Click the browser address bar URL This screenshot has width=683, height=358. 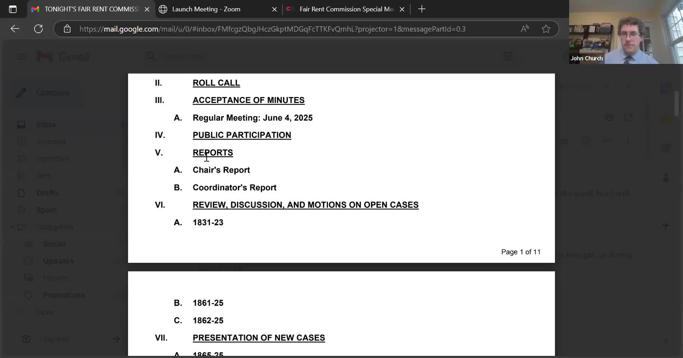272,29
